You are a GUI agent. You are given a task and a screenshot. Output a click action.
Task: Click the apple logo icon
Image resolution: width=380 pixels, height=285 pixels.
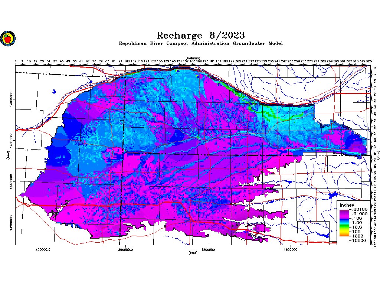(8, 38)
